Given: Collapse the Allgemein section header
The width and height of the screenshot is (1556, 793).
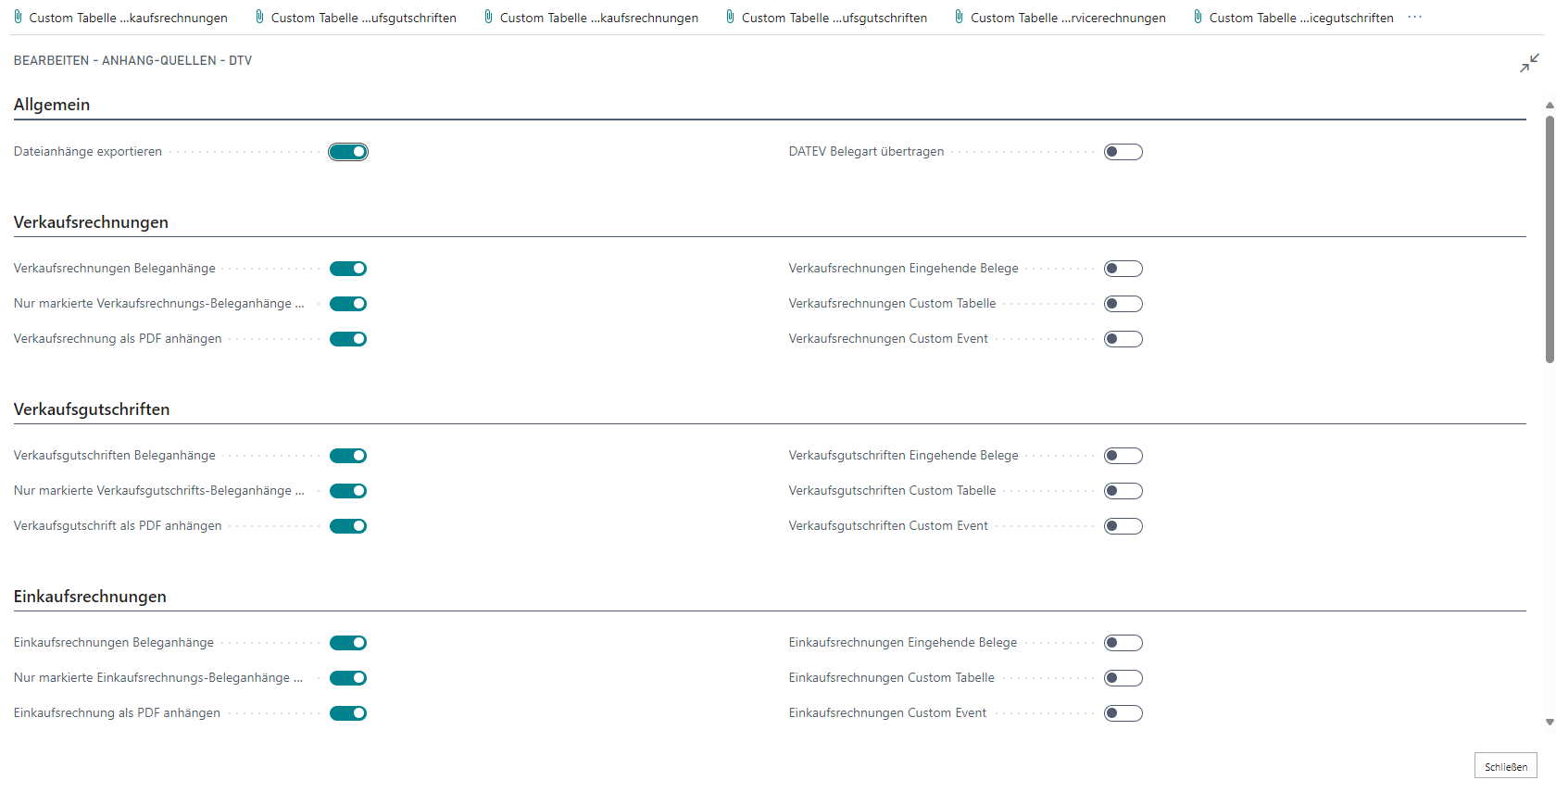Looking at the screenshot, I should 52,105.
